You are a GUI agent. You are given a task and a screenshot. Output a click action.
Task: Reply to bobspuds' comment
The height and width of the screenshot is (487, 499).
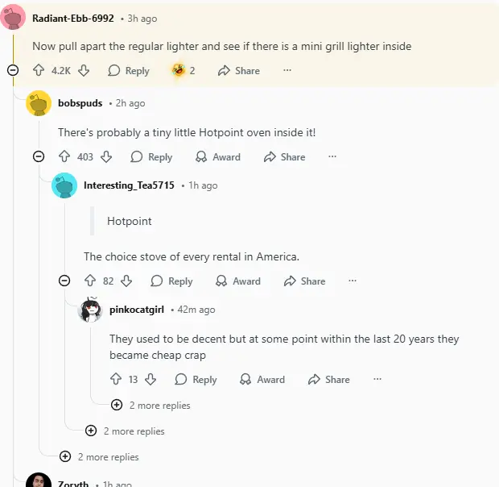click(151, 157)
